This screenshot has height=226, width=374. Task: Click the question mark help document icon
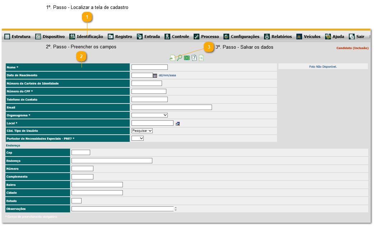(x=194, y=58)
